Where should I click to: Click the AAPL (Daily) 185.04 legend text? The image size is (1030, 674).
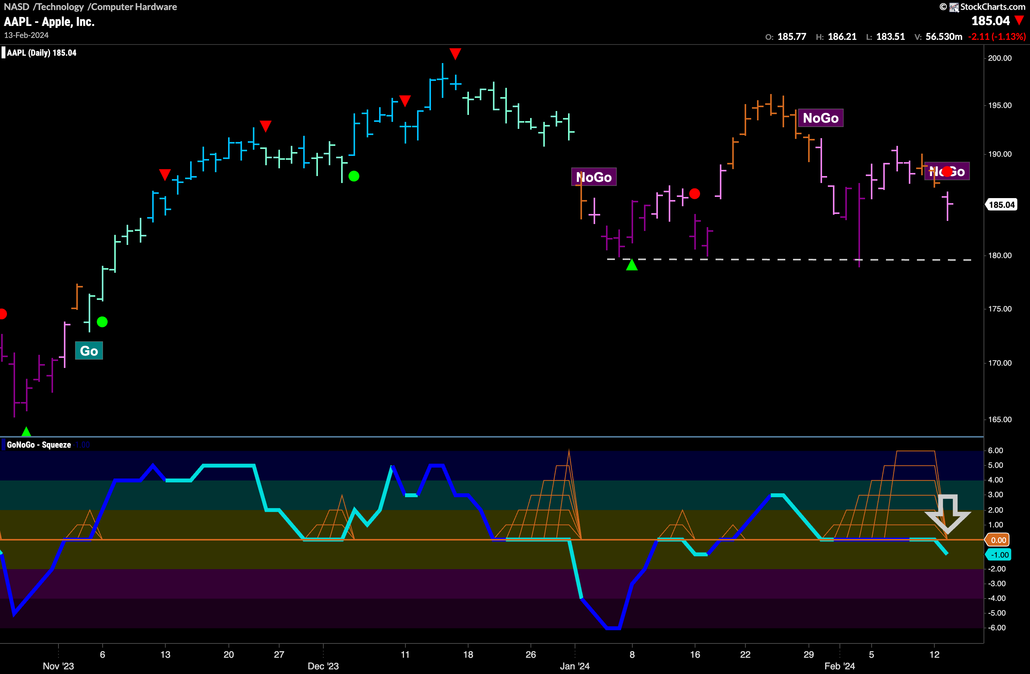click(x=41, y=53)
